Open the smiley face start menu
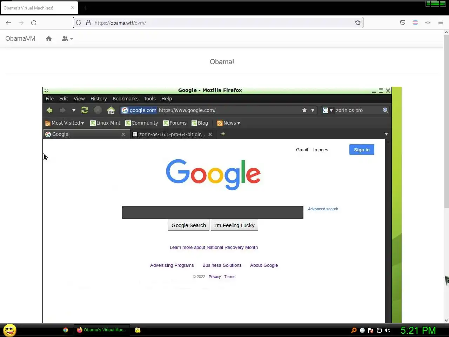This screenshot has width=449, height=337. pyautogui.click(x=10, y=330)
